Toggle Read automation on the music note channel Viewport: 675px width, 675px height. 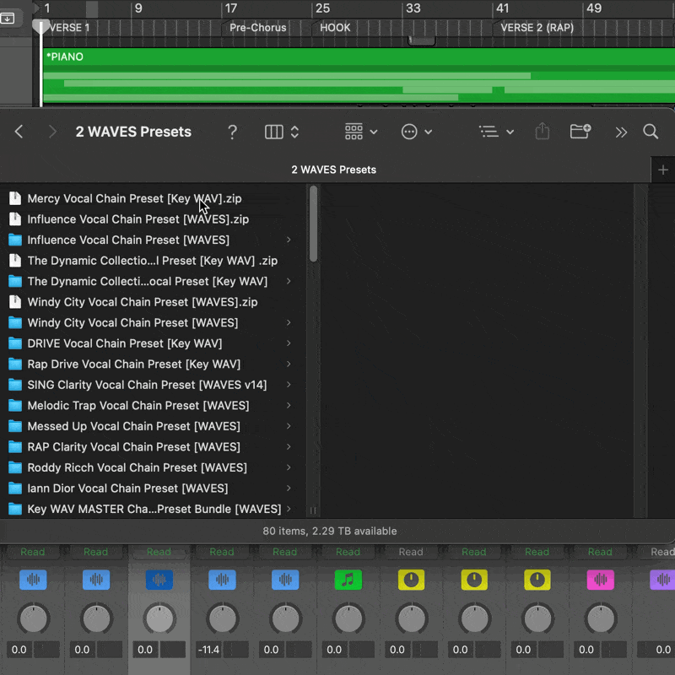[348, 552]
